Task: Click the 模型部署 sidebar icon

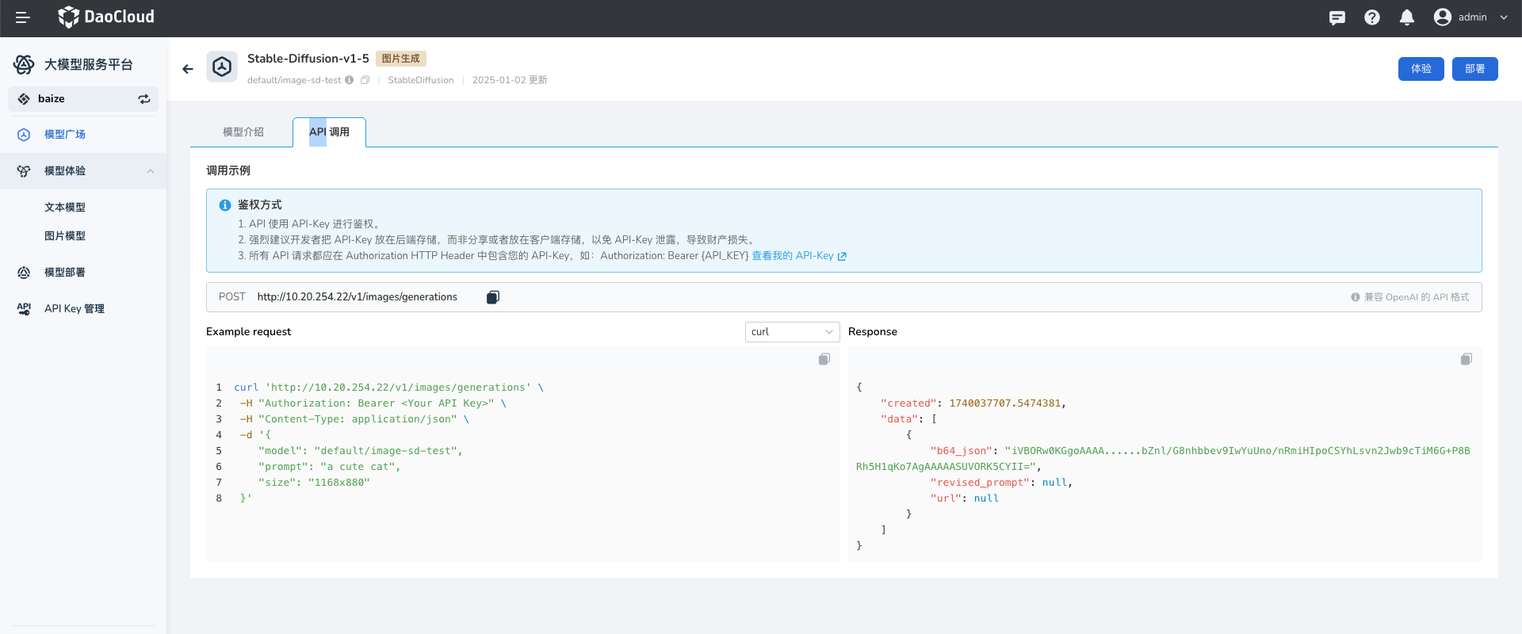Action: [24, 273]
